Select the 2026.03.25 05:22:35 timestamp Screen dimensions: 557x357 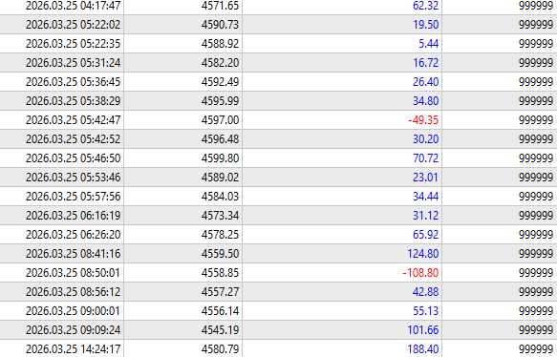[74, 44]
